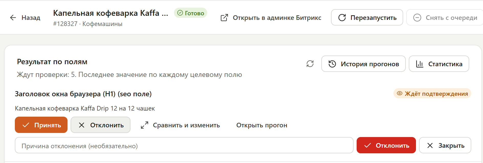The image size is (483, 163).
Task: Go back with the Назад arrow
Action: [13, 18]
